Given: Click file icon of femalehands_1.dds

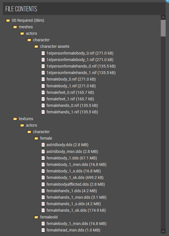Looking at the screenshot, I should [x=43, y=191].
